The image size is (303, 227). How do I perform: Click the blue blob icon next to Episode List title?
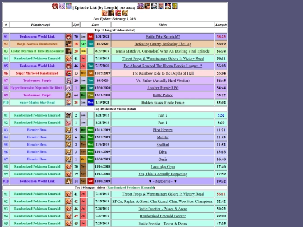(x=68, y=6)
